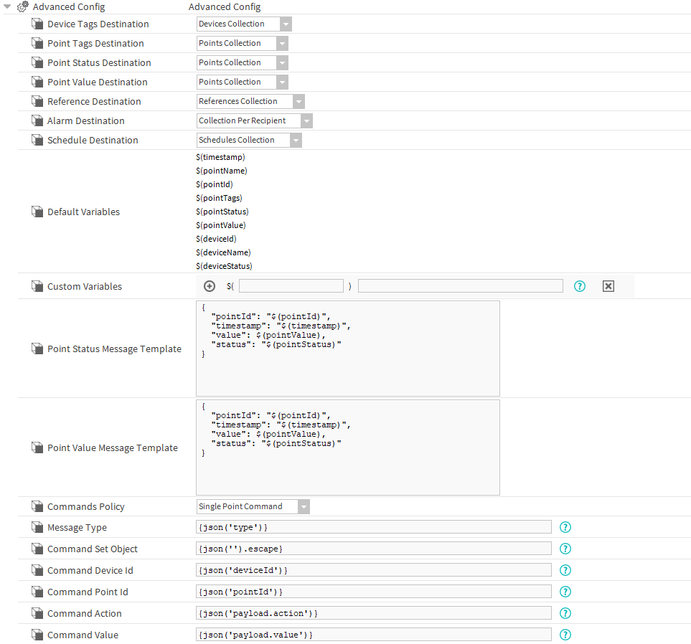Click help icon beside Command Set Object
Image resolution: width=691 pixels, height=644 pixels.
coord(565,549)
